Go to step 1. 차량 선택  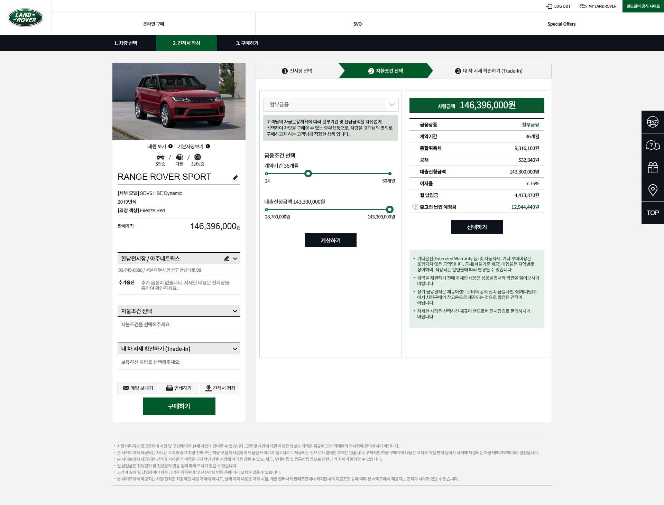pos(126,43)
